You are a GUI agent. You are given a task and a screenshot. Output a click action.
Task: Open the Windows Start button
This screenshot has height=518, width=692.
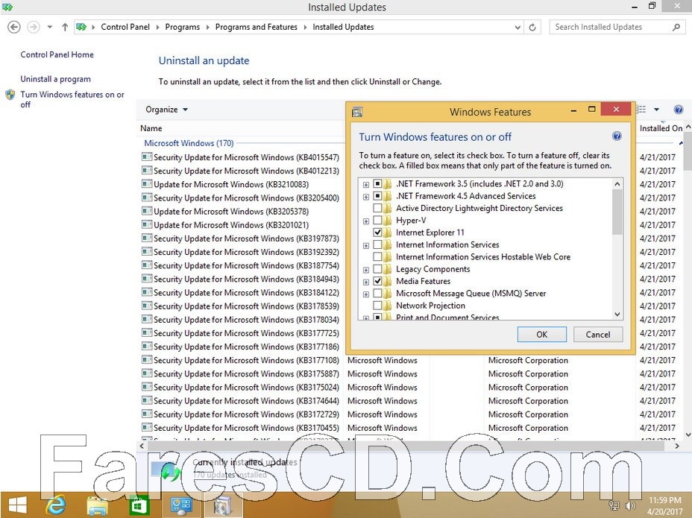point(18,505)
